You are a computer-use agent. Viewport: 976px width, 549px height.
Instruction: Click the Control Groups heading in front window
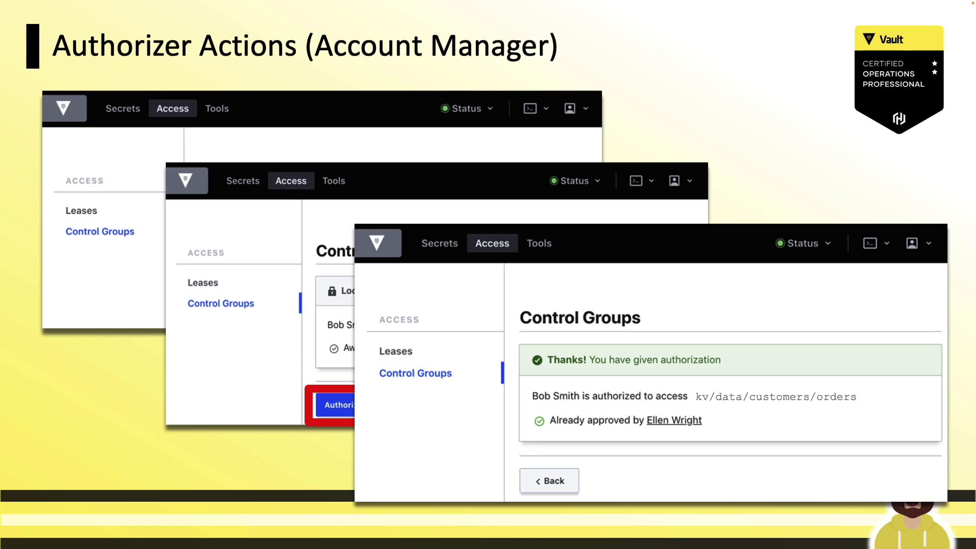pyautogui.click(x=580, y=318)
